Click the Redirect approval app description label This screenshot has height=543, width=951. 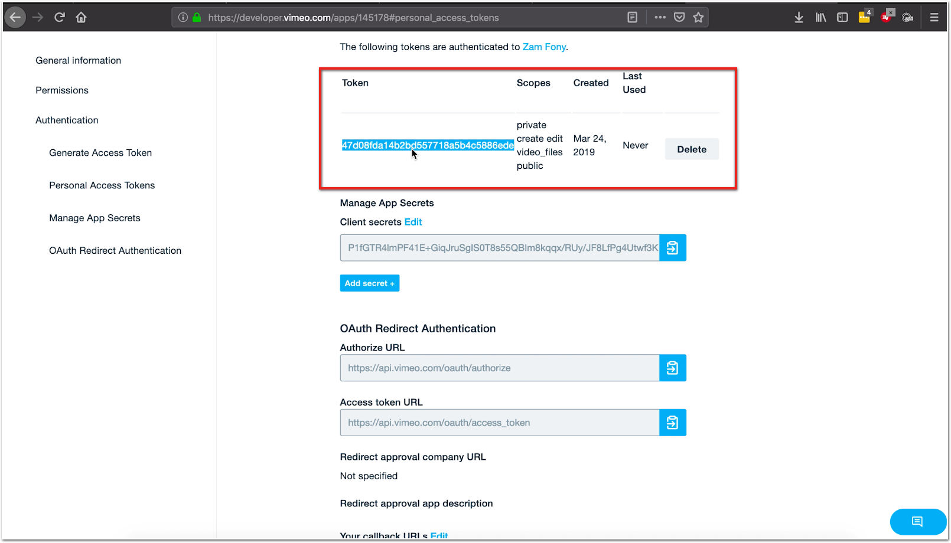pos(416,503)
